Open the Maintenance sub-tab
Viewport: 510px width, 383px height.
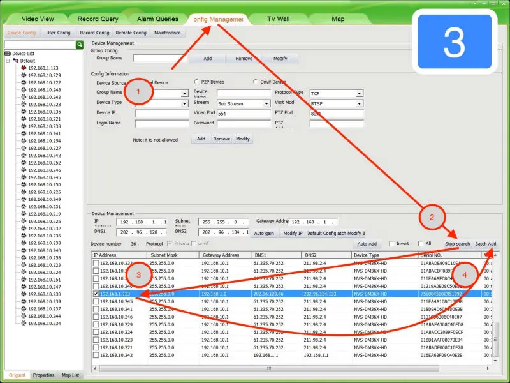[168, 33]
